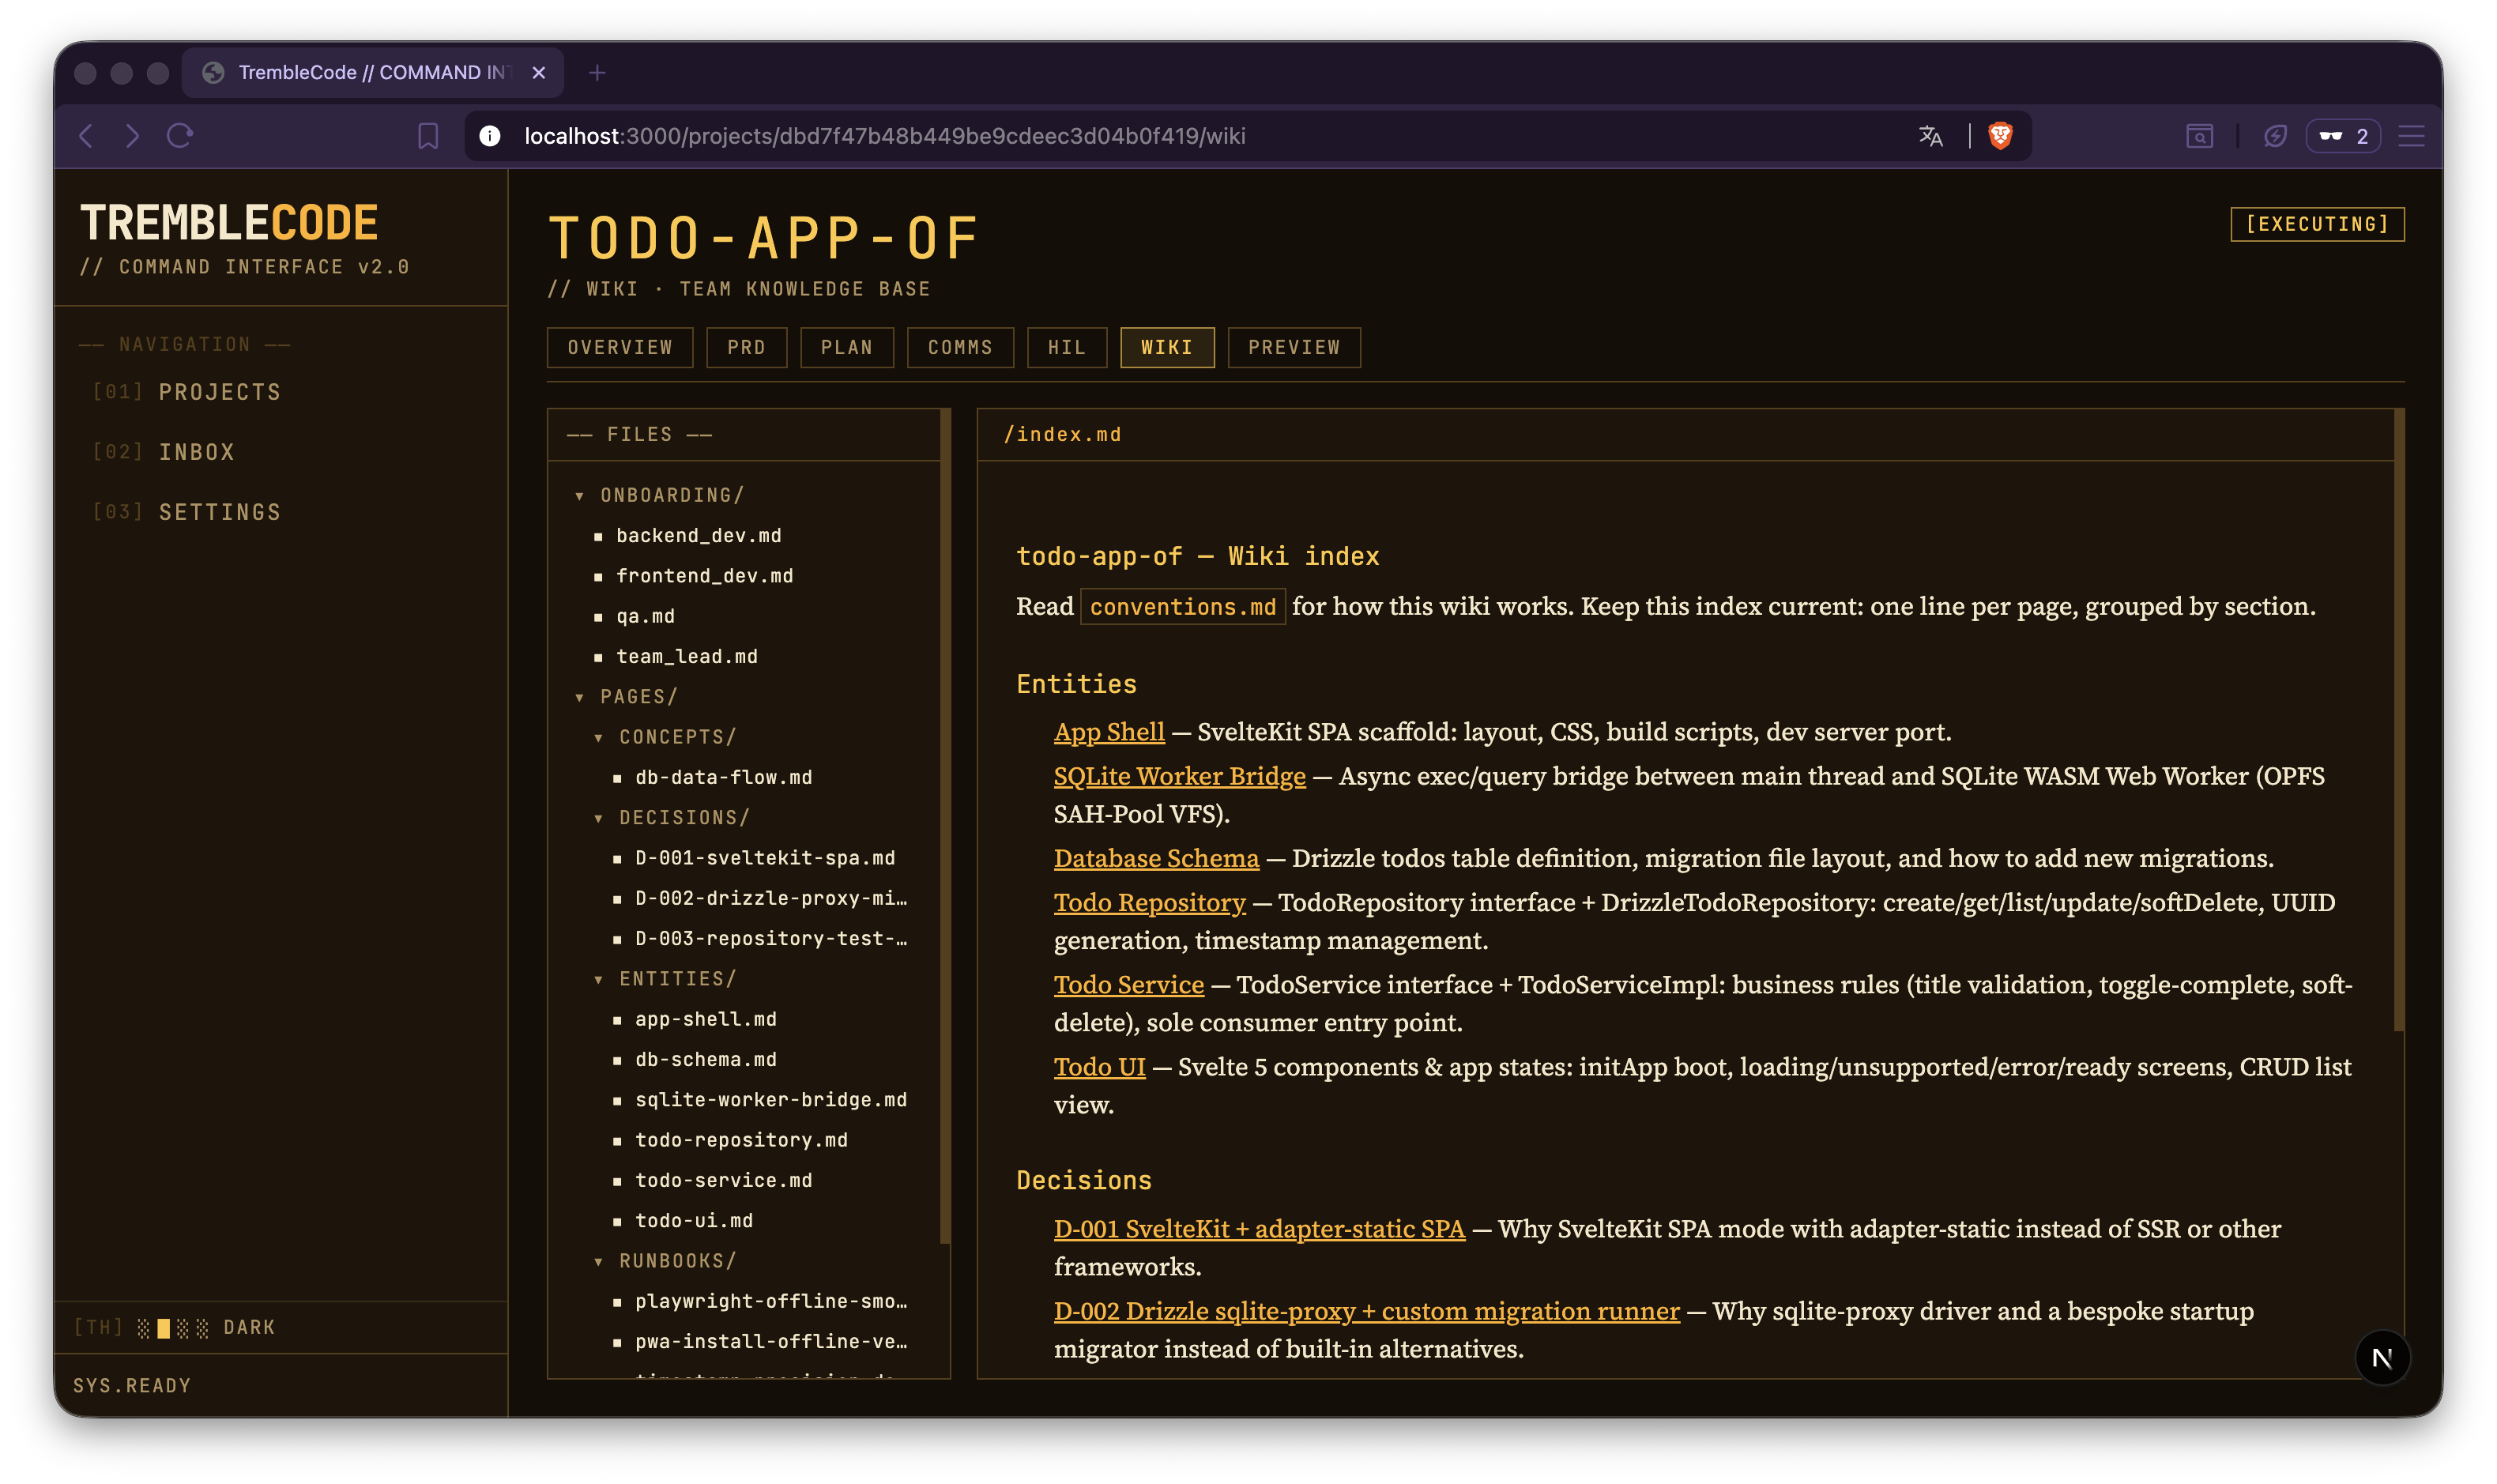Open the browser hamburger menu
Screen dimensions: 2497x1484
point(2411,136)
